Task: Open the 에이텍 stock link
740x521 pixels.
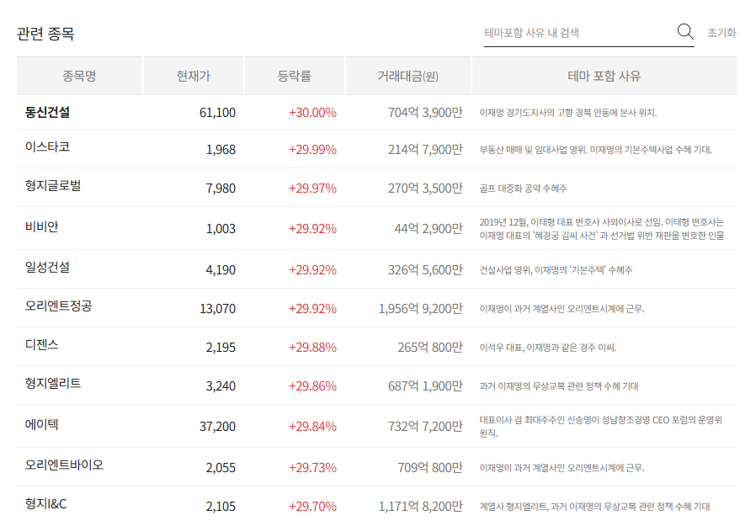Action: pyautogui.click(x=41, y=424)
